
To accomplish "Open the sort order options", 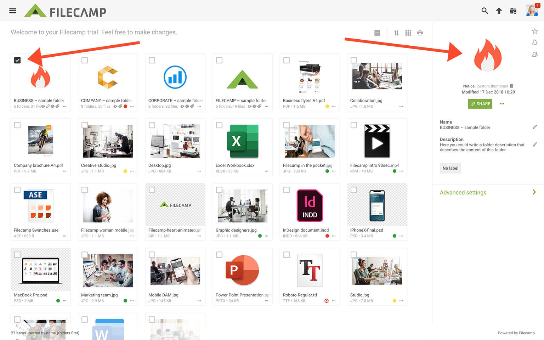I will [396, 33].
